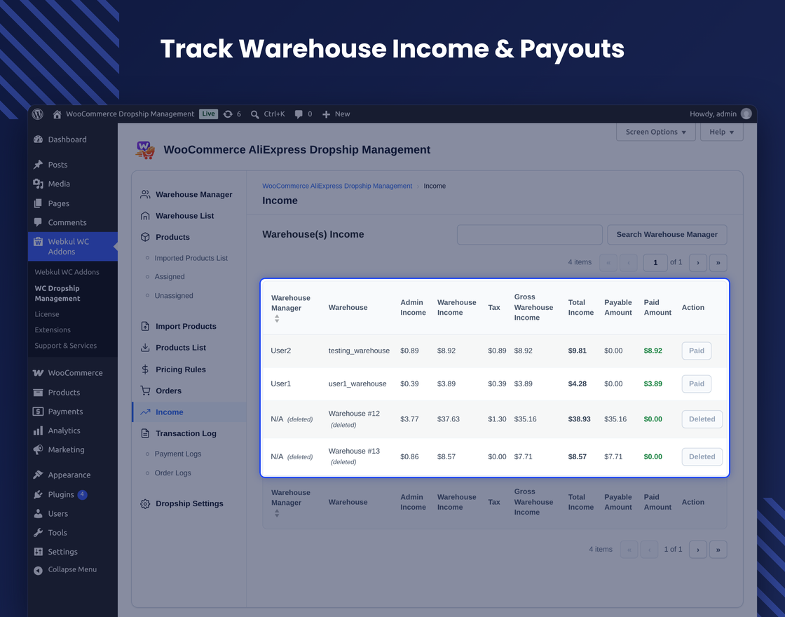Expand the Screen Options dropdown
785x617 pixels.
(656, 132)
